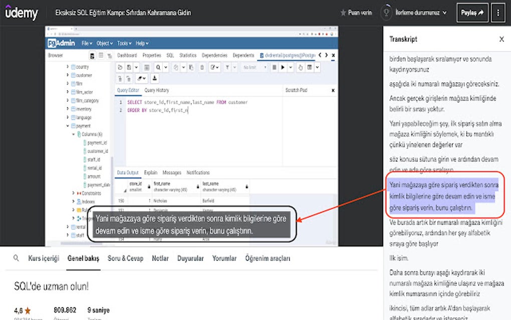This screenshot has width=511, height=320.
Task: Close the Transkript panel
Action: (x=501, y=39)
